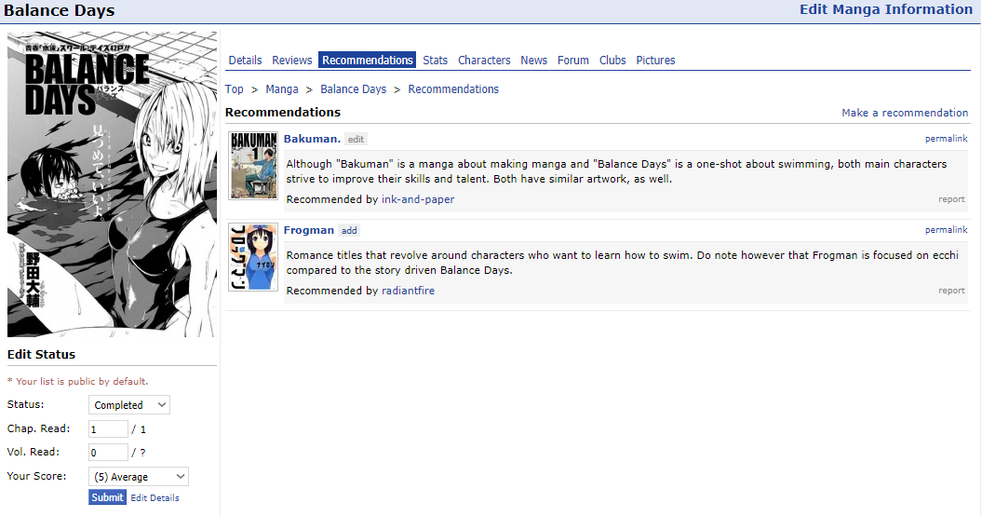Screen dimensions: 982x516
Task: View user ink-and-paper profile
Action: pos(418,199)
